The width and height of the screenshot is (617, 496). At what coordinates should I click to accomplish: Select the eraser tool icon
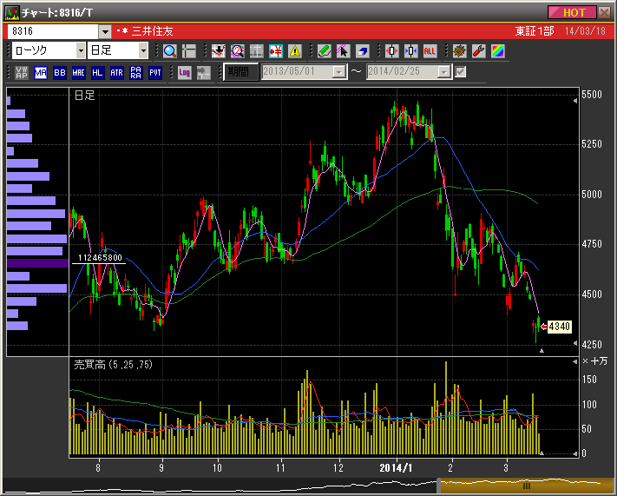click(x=361, y=51)
